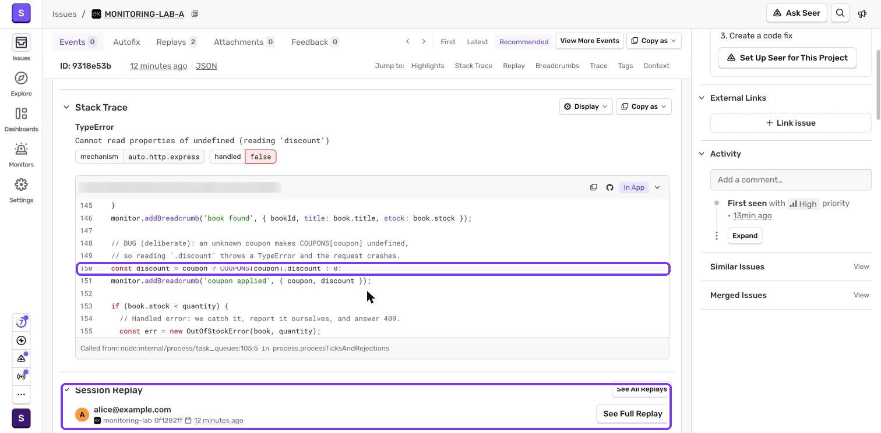
Task: Collapse the Activity section
Action: coord(702,154)
